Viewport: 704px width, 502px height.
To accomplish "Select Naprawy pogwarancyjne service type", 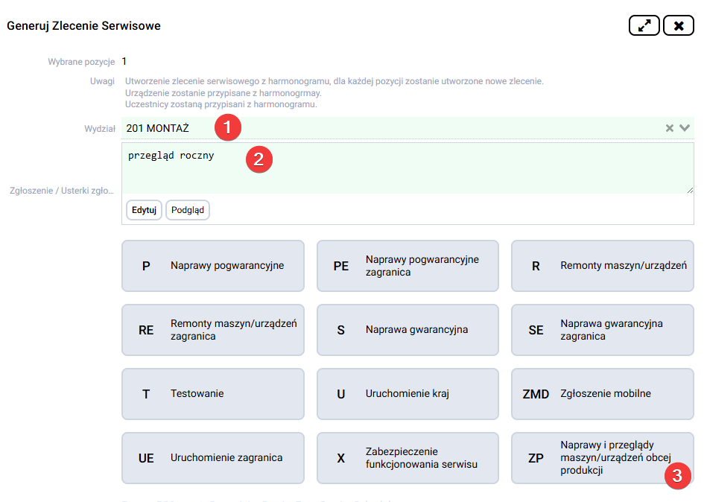I will coord(212,266).
